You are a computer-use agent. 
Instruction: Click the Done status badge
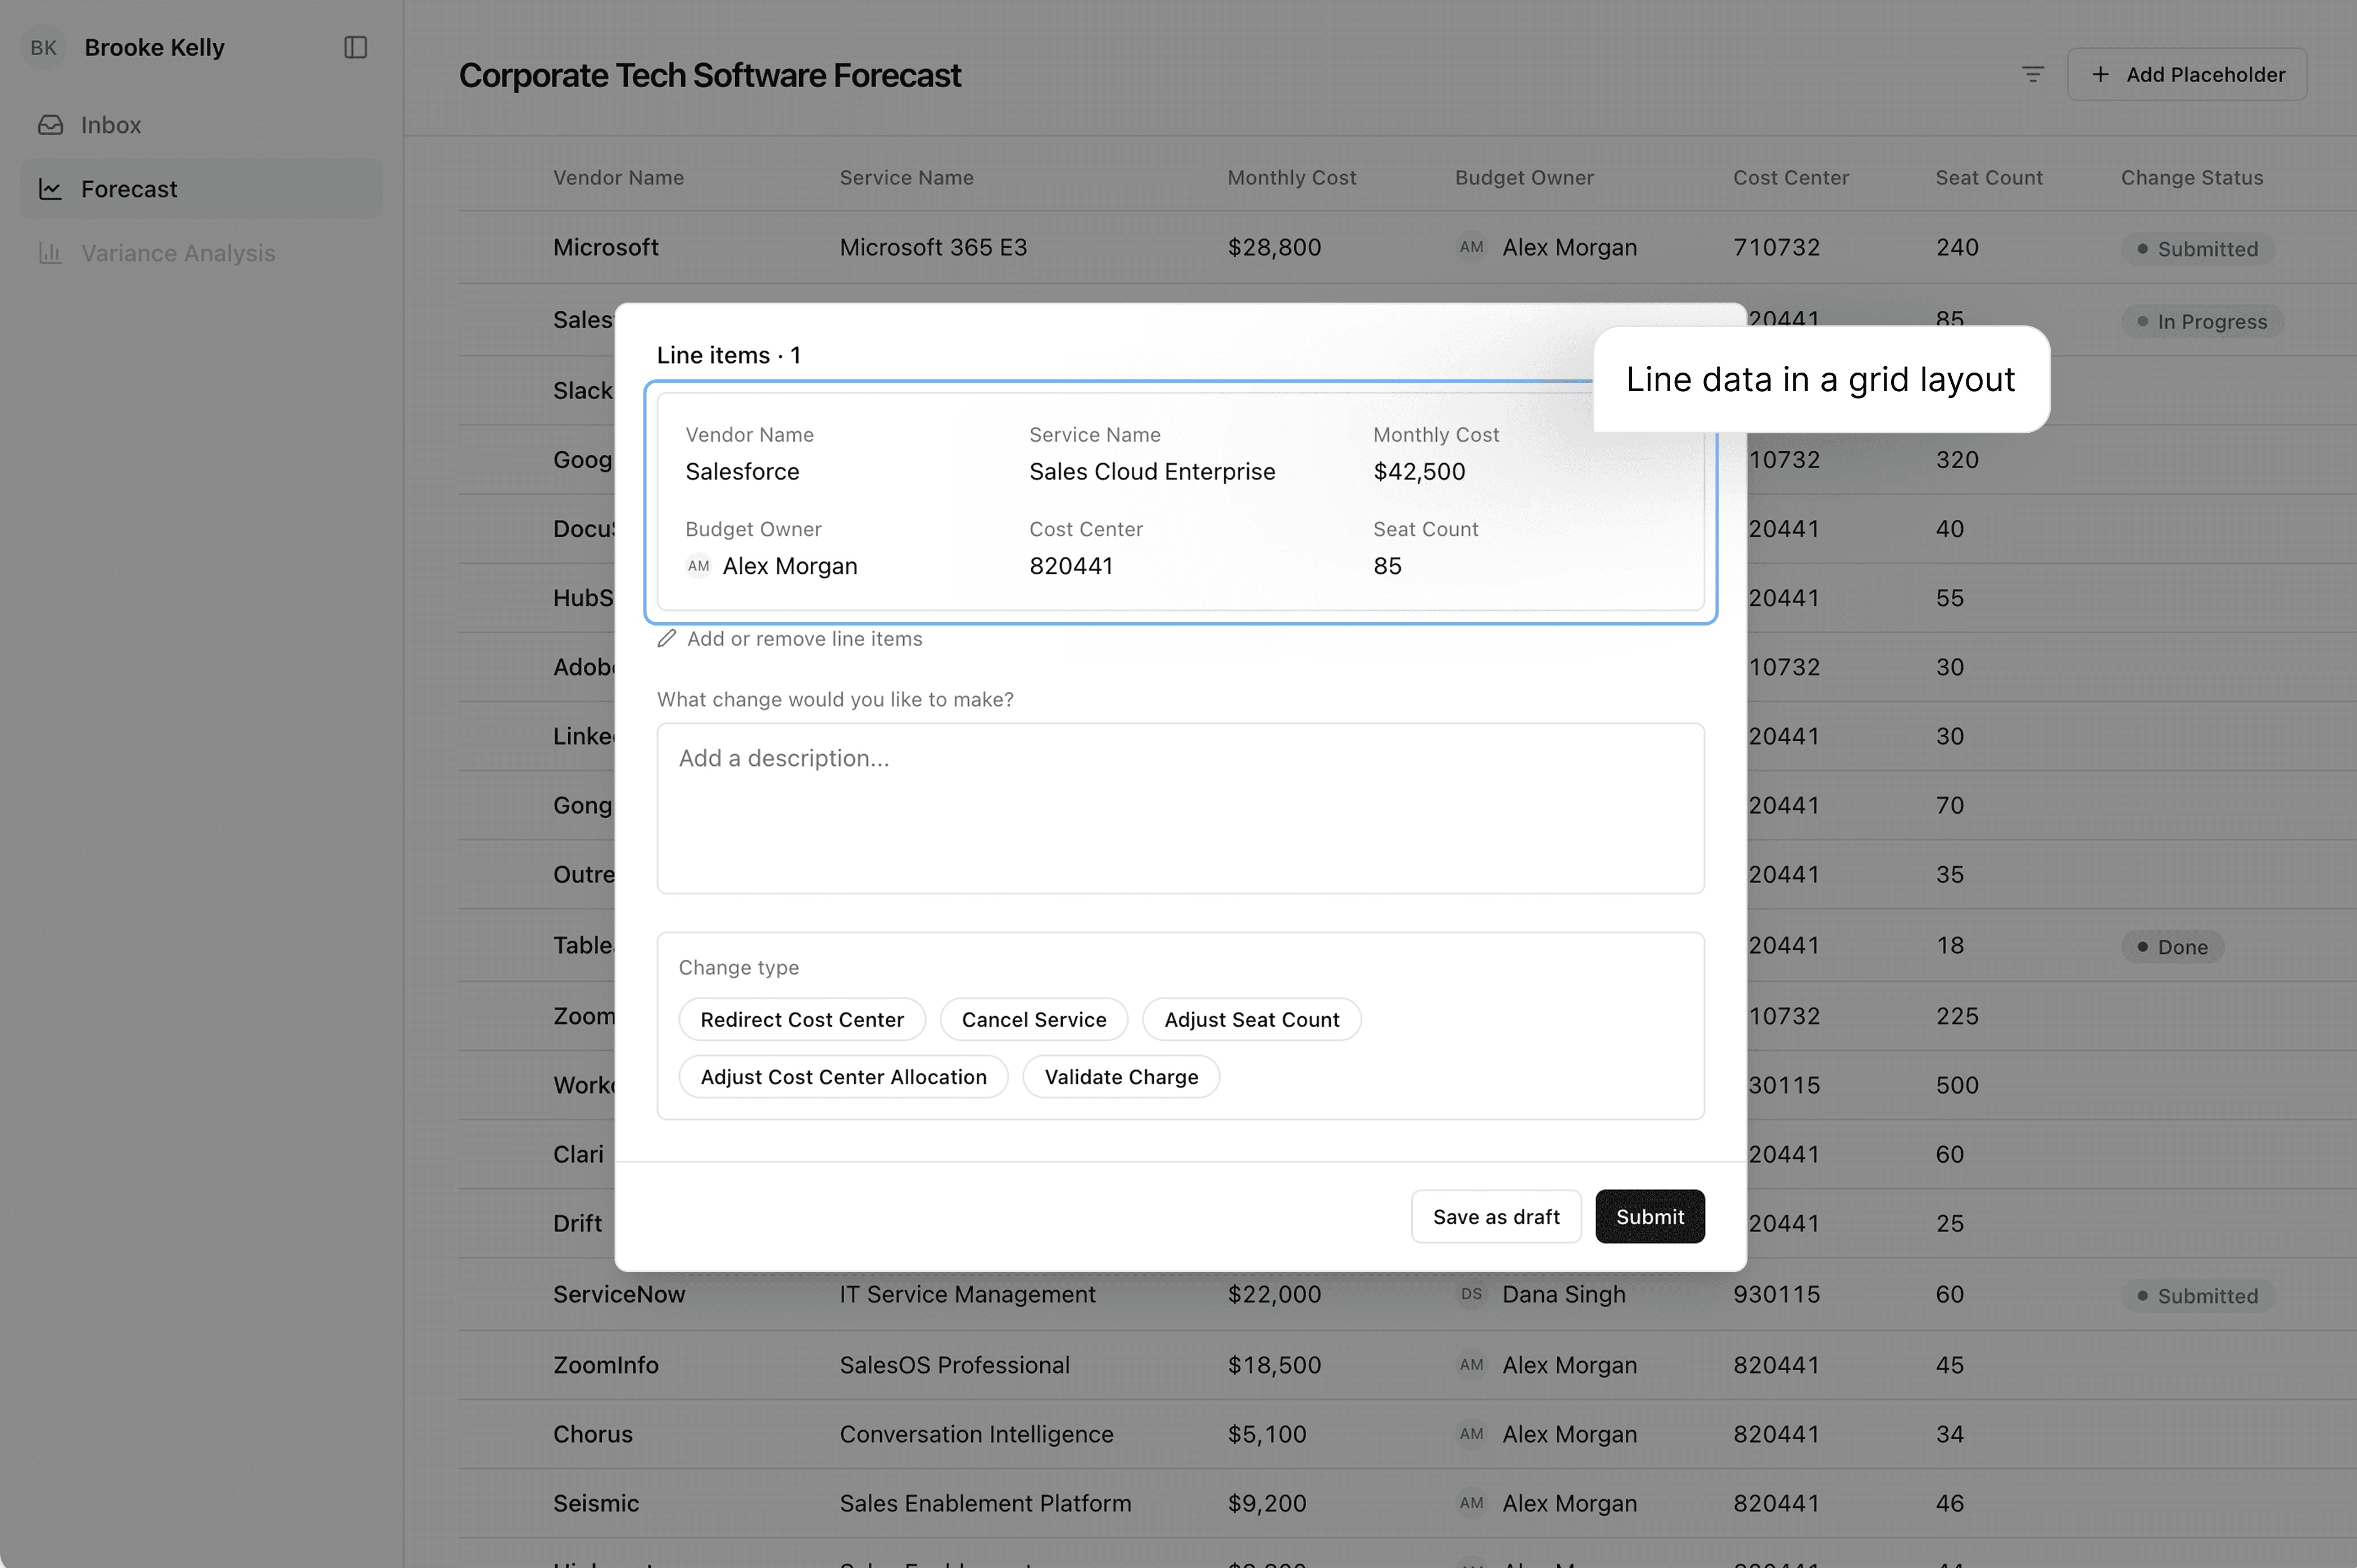(x=2172, y=947)
